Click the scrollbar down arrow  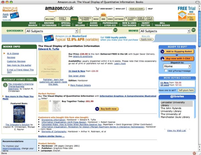[199, 150]
